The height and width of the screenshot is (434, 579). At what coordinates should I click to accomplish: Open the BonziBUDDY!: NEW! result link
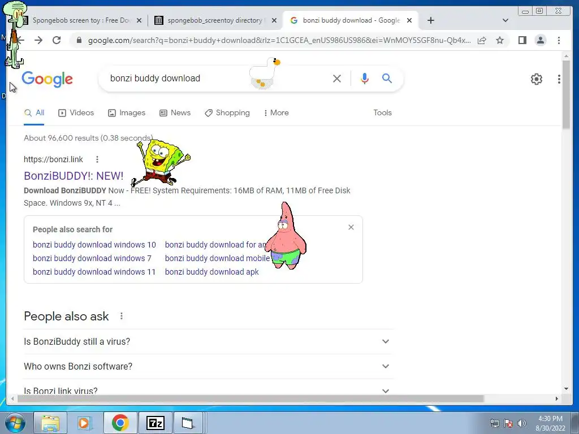tap(74, 176)
